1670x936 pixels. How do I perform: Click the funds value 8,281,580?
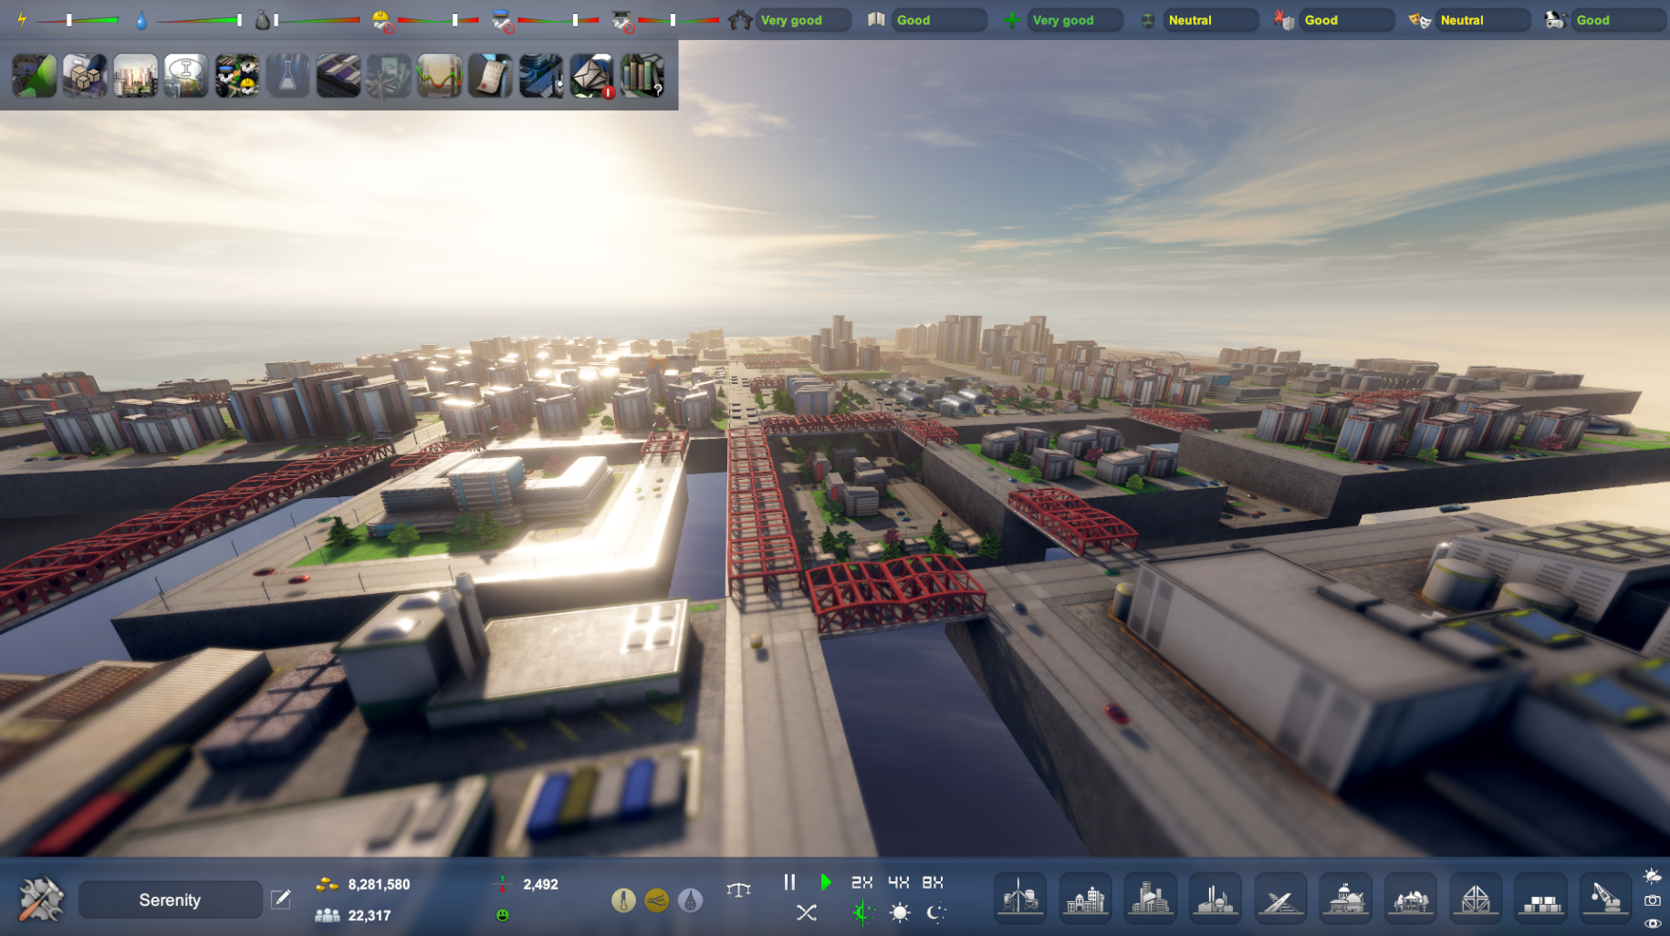click(x=379, y=884)
